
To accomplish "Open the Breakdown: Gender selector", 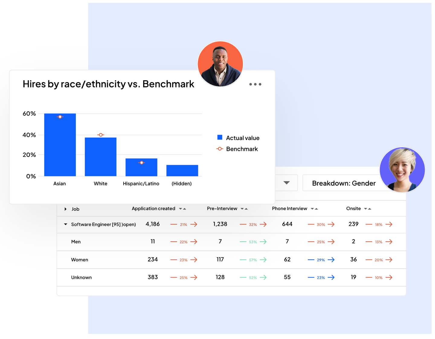I will (344, 183).
